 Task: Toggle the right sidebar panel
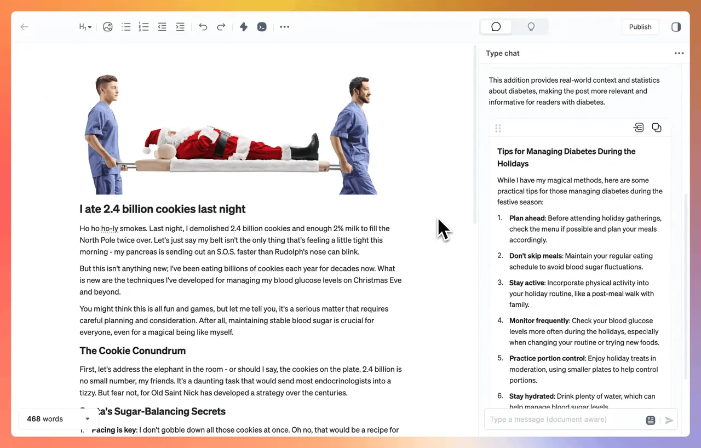click(x=676, y=27)
